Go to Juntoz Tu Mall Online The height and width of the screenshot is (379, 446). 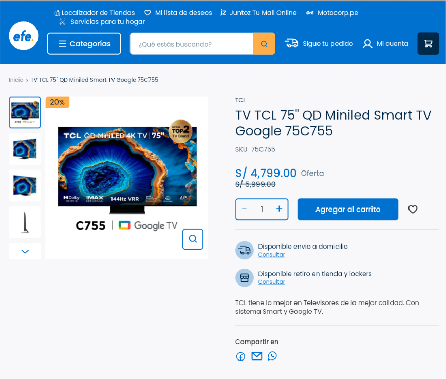point(258,13)
